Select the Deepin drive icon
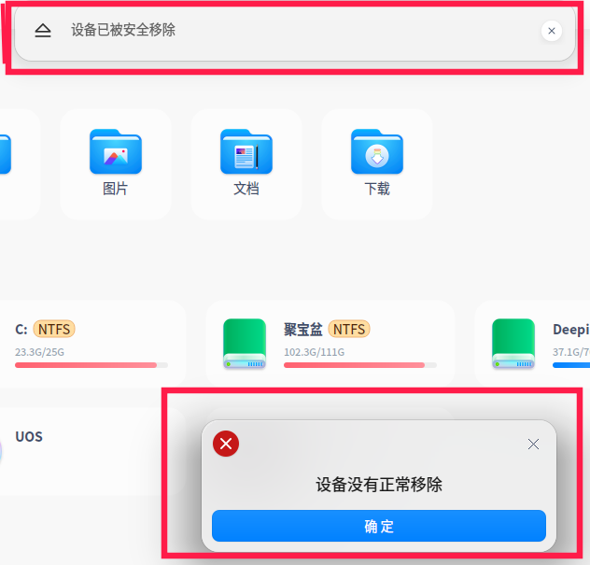Viewport: 590px width, 565px height. (513, 344)
